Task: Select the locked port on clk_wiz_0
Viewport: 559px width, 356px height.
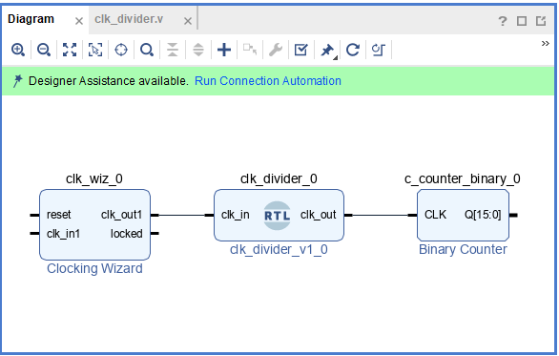Action: (126, 234)
